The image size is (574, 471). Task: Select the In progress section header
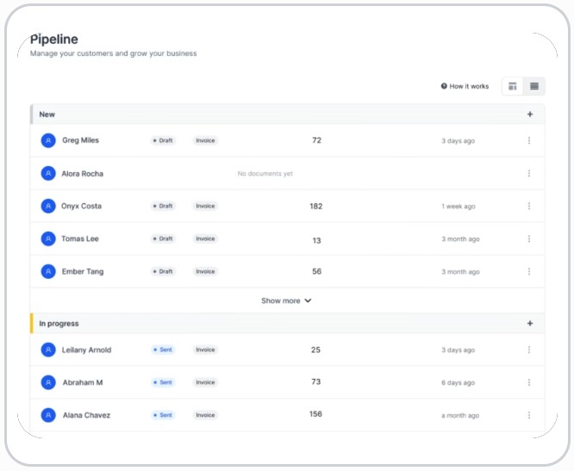59,324
